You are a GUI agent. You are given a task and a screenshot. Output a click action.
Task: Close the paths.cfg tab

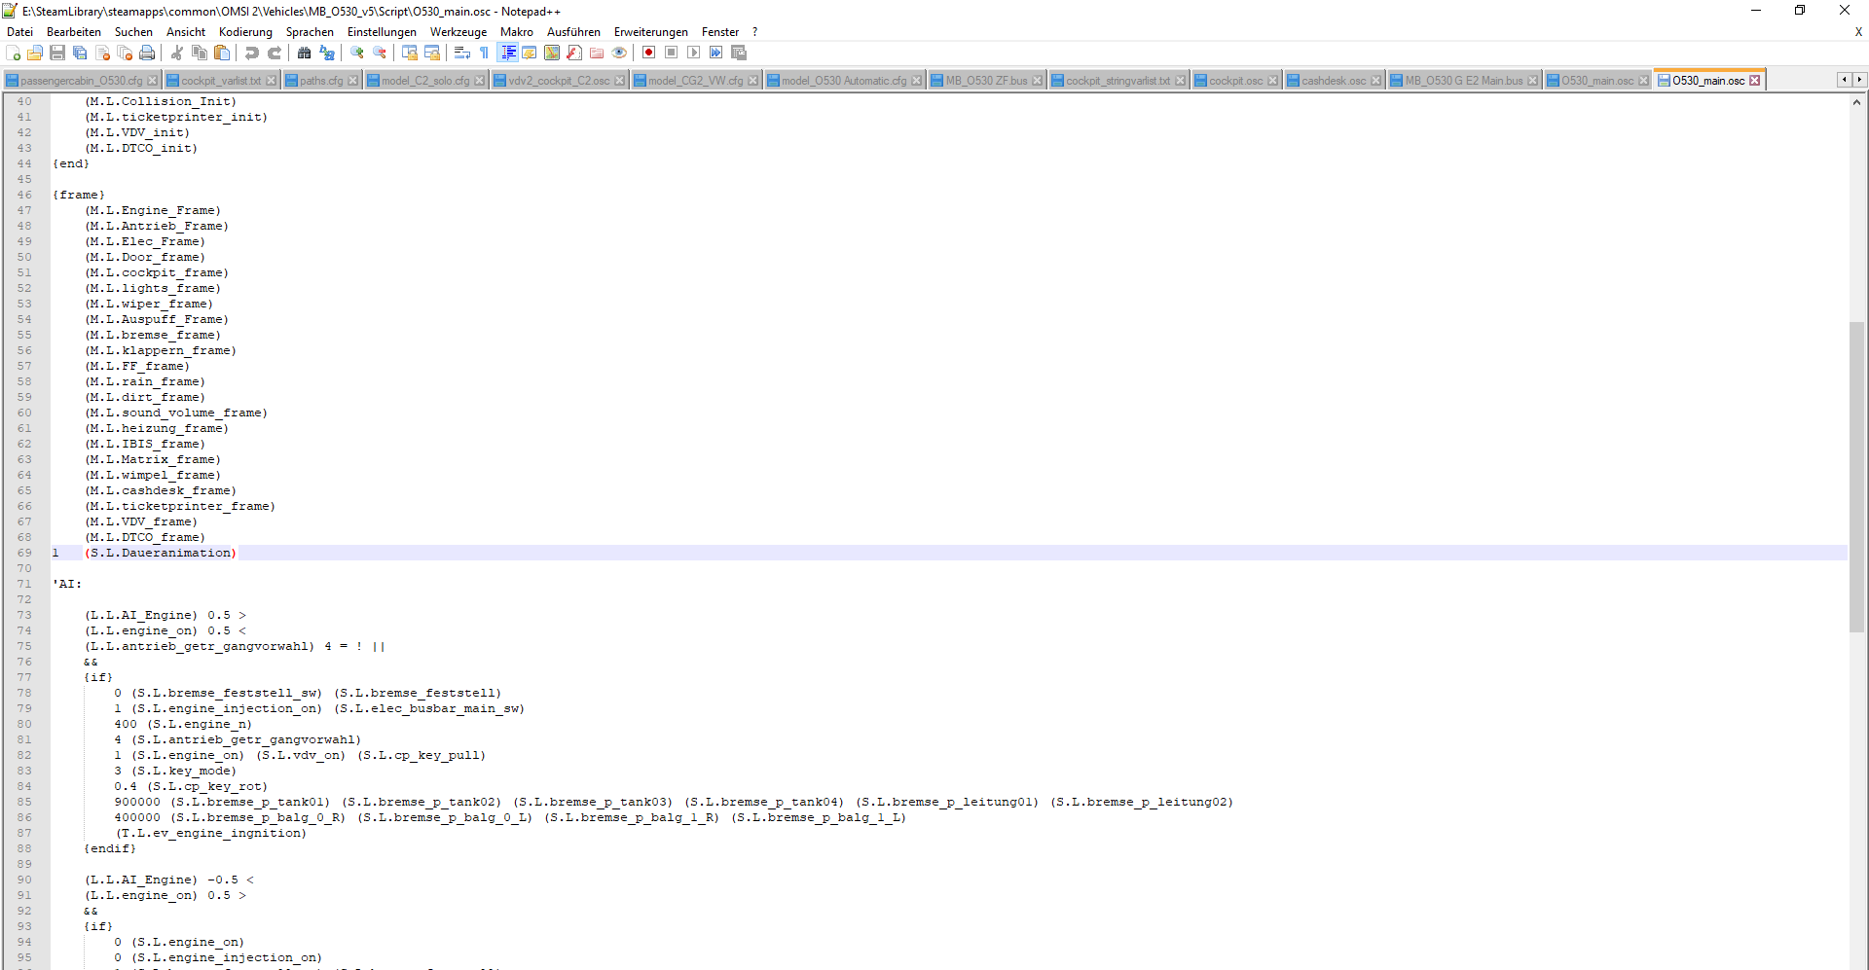[353, 81]
